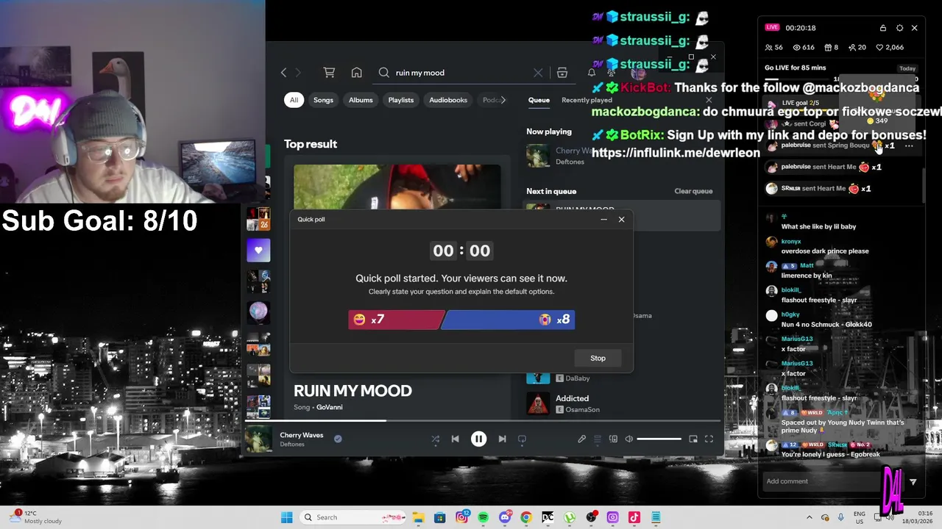Skip to previous track
The width and height of the screenshot is (942, 529).
point(455,439)
